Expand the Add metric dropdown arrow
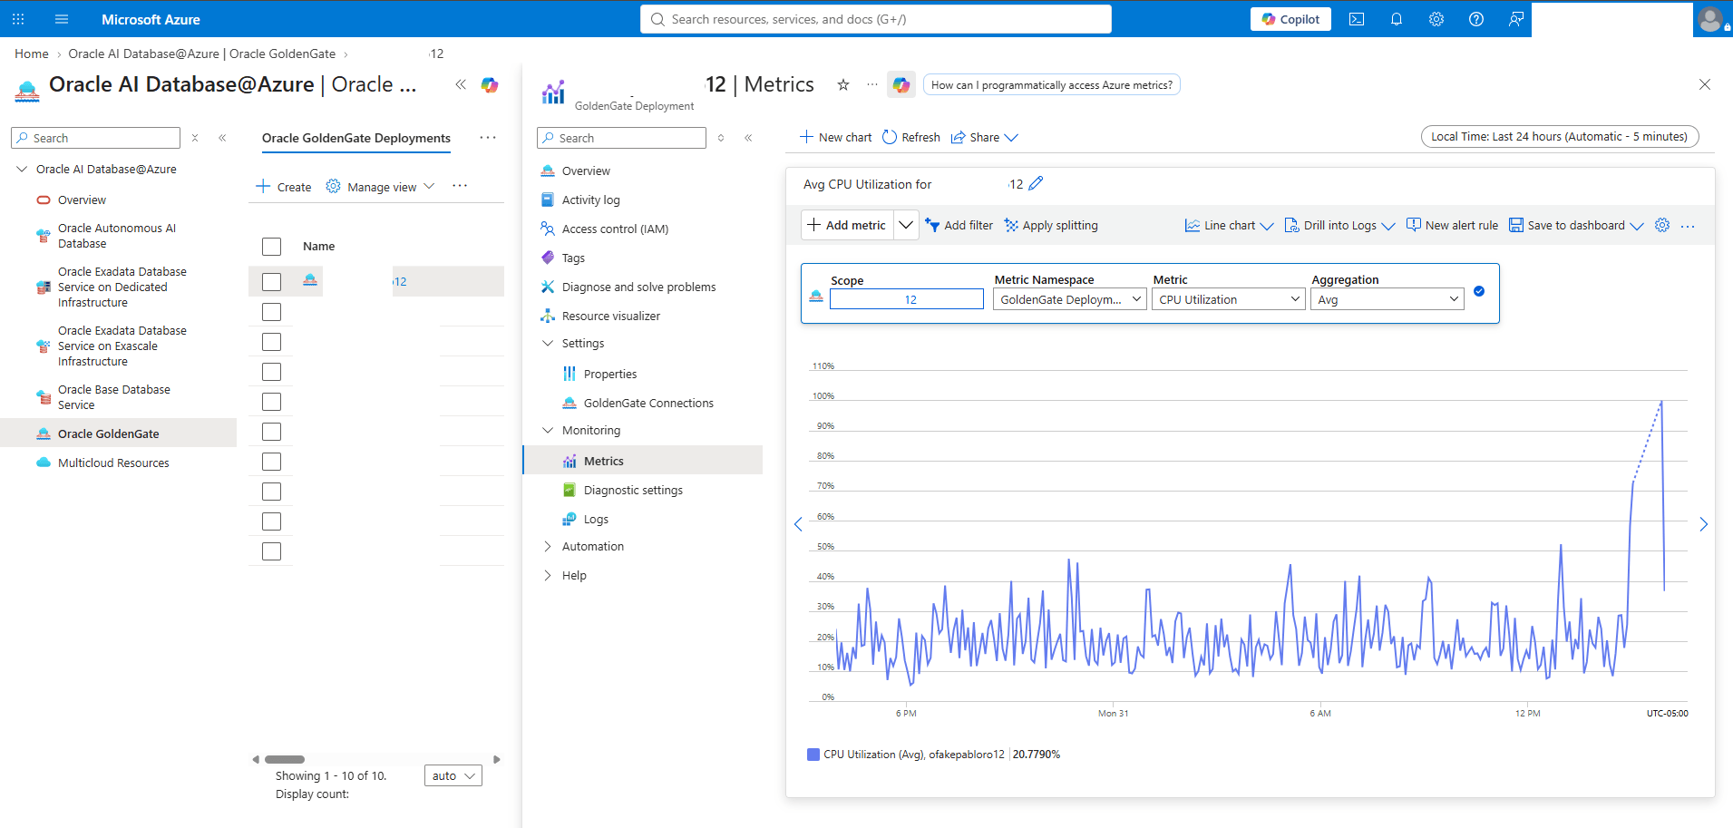The height and width of the screenshot is (828, 1733). 906,225
